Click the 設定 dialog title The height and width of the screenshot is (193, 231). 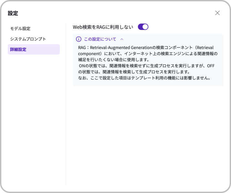13,13
